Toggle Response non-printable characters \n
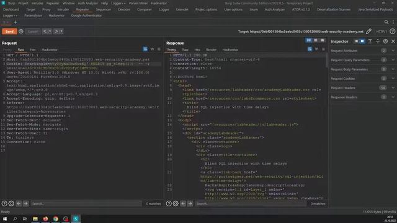This screenshot has height=223, width=397. tap(317, 49)
